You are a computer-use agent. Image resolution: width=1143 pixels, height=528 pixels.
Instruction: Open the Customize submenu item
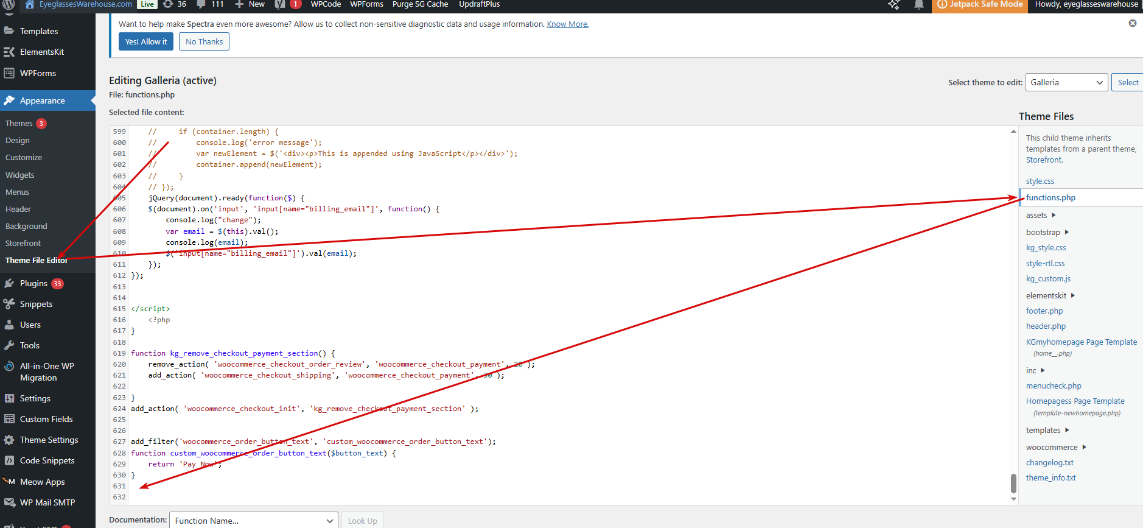[x=24, y=157]
